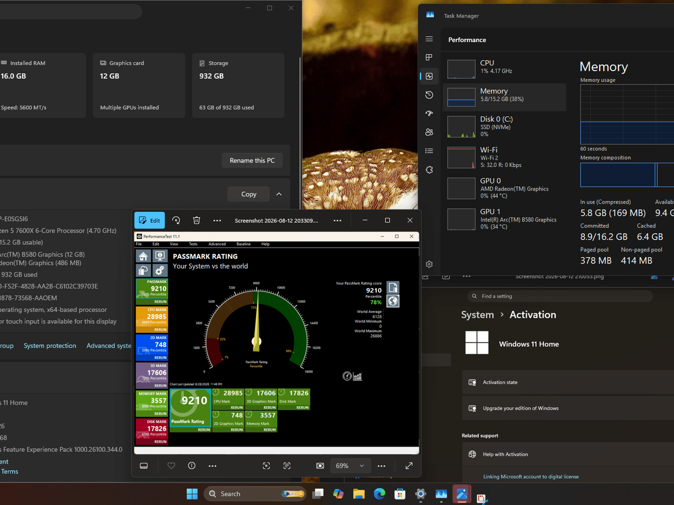Open more options next to Photos file name
Screen dimensions: 674x505
337,220
